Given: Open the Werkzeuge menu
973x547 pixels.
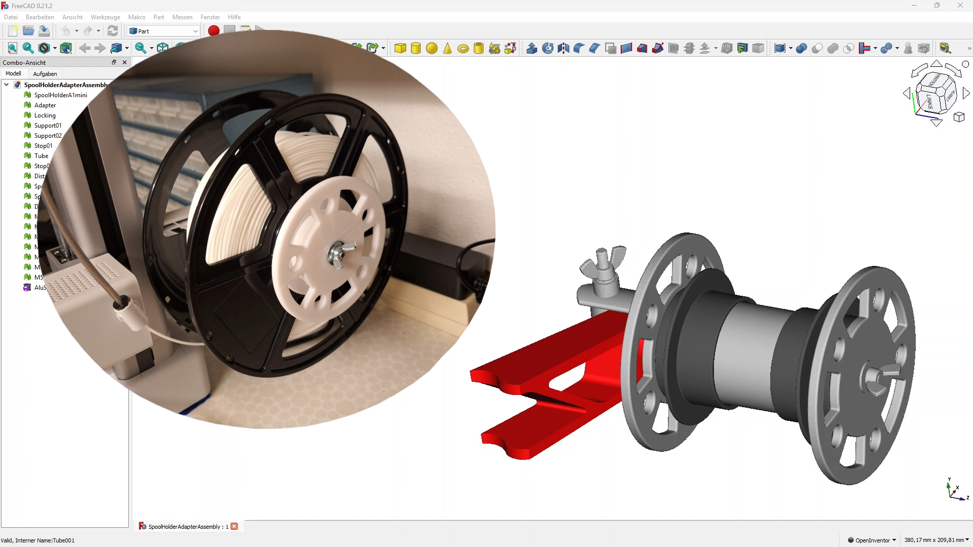Looking at the screenshot, I should (x=105, y=17).
